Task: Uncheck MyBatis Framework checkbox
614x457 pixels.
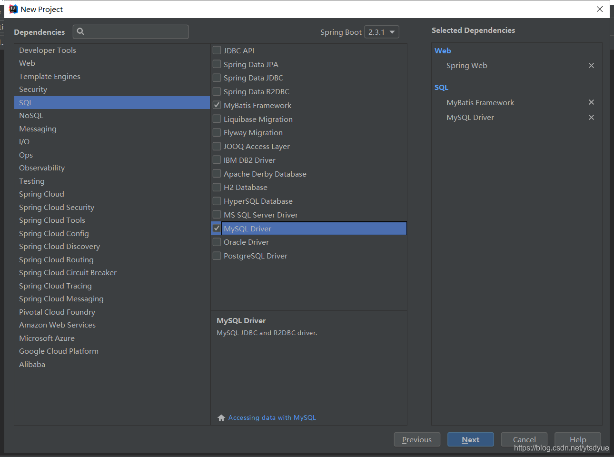Action: point(217,105)
